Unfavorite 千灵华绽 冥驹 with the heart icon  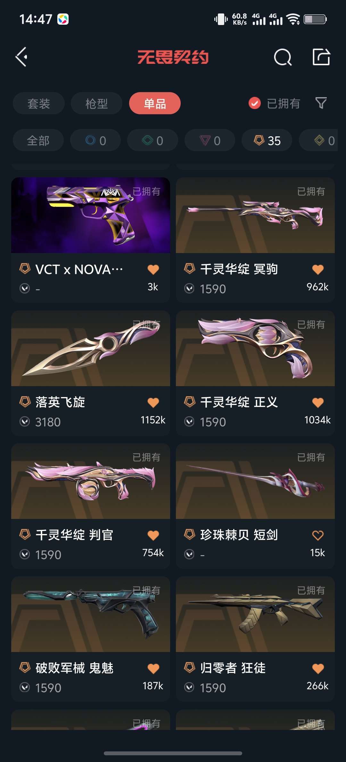(318, 269)
